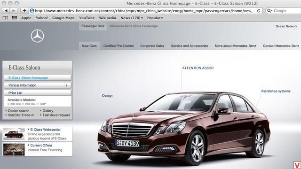
Task: Expand the News (178) bookmarks folder
Action: 132,18
